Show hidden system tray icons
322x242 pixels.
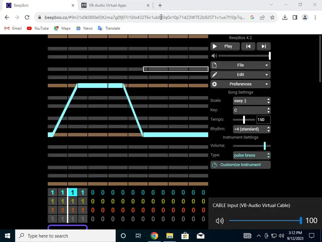pos(259,236)
